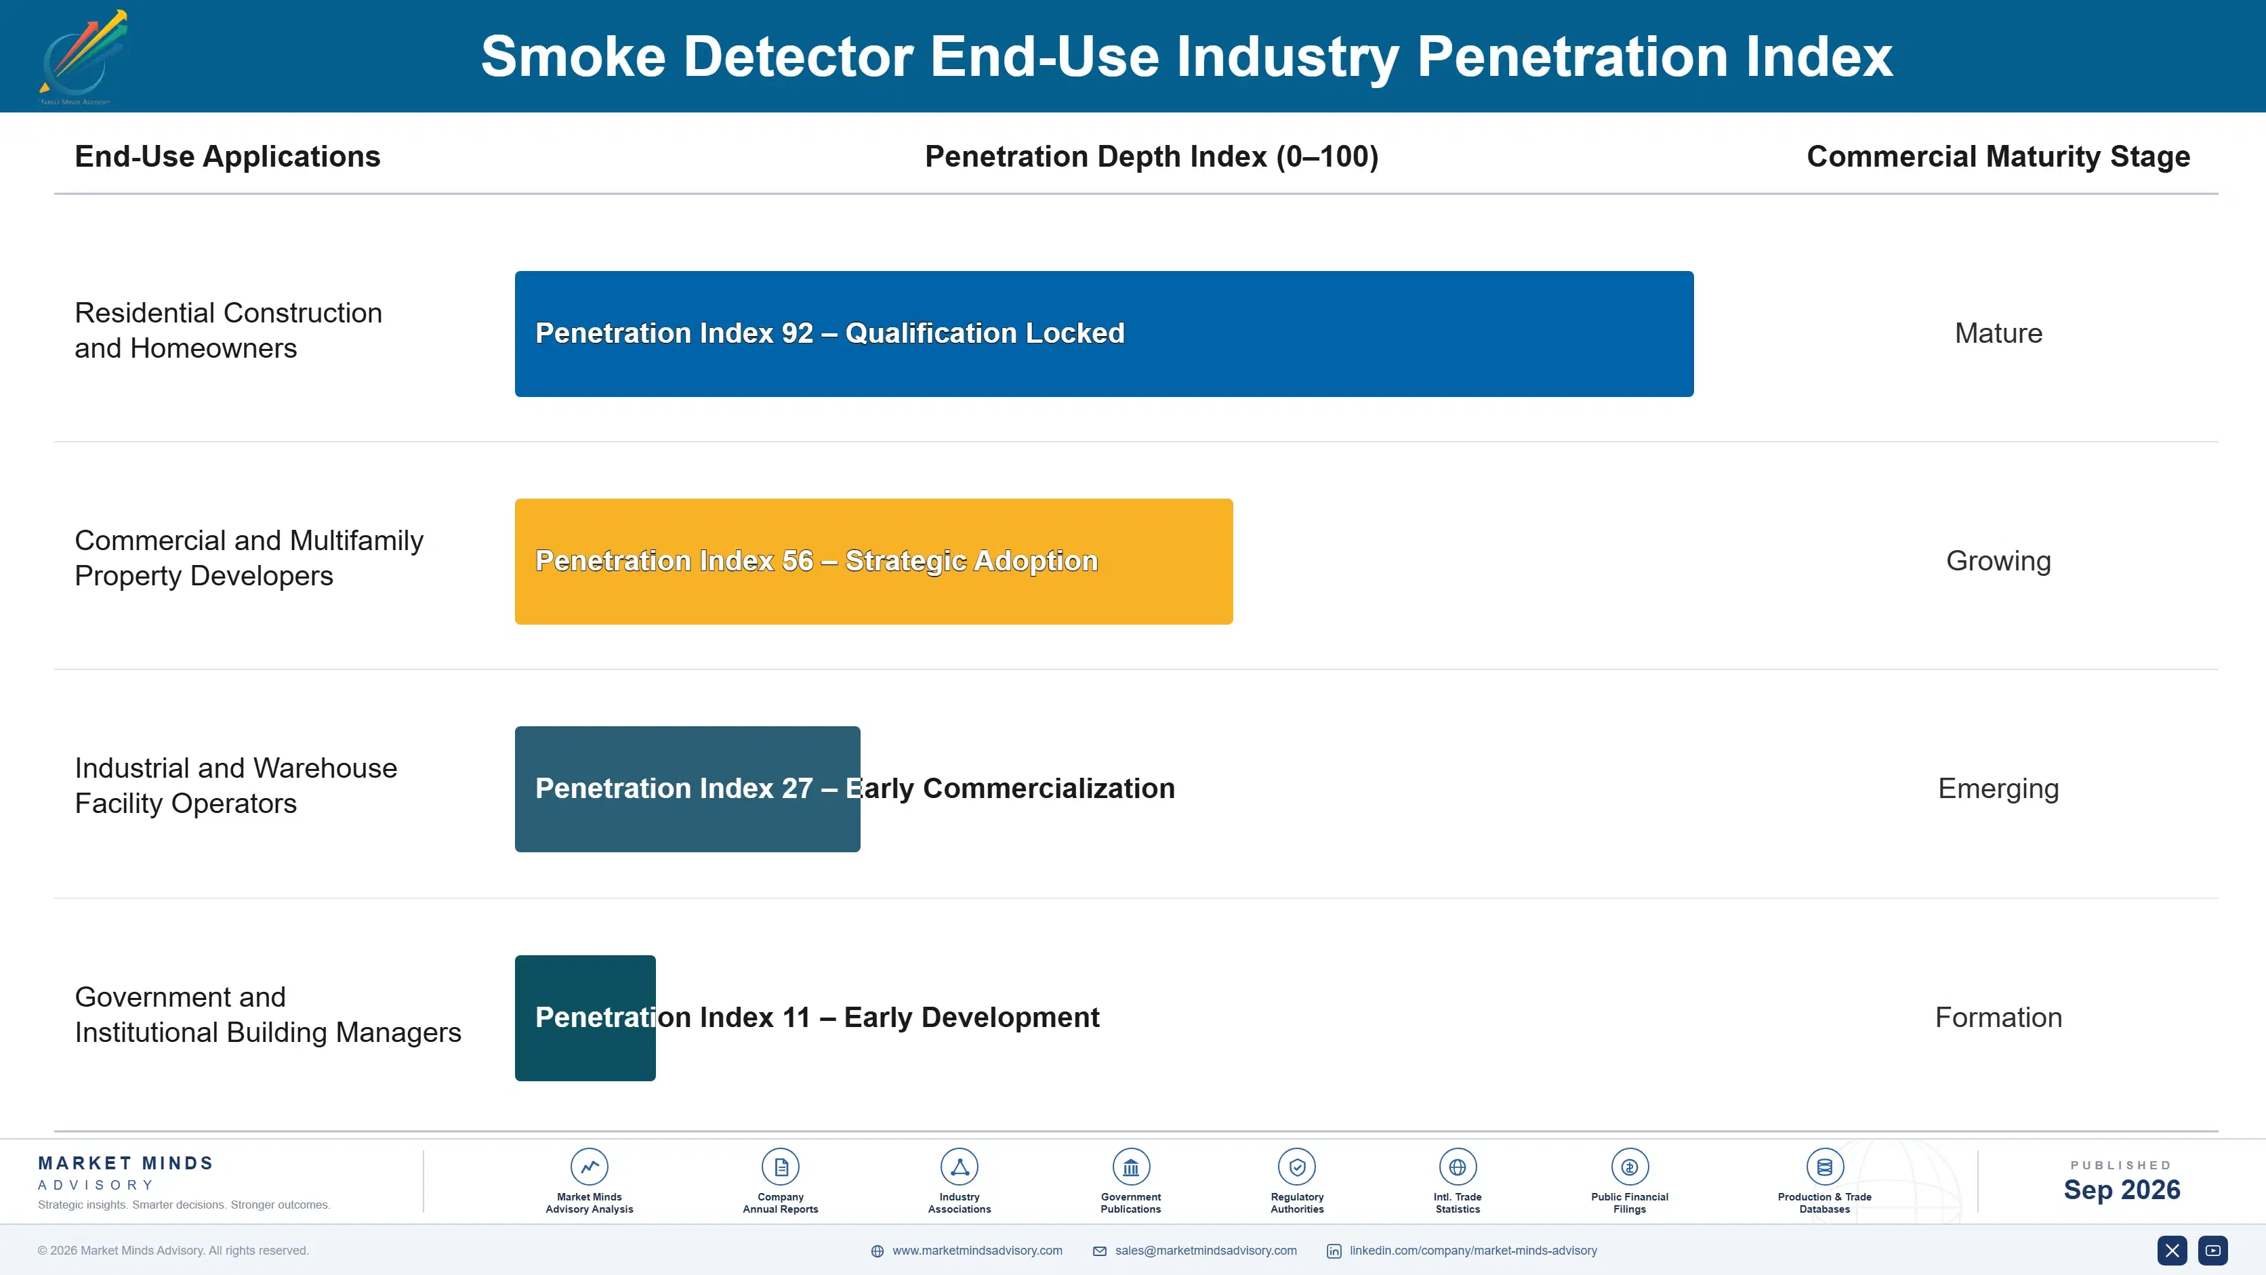Screen dimensions: 2266x1275
Task: Click the Production & Trade Databases icon
Action: [x=1824, y=1167]
